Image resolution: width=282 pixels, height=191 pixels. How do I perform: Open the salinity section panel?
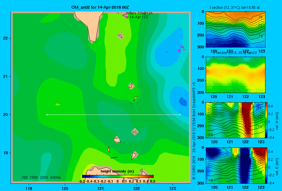click(x=235, y=75)
